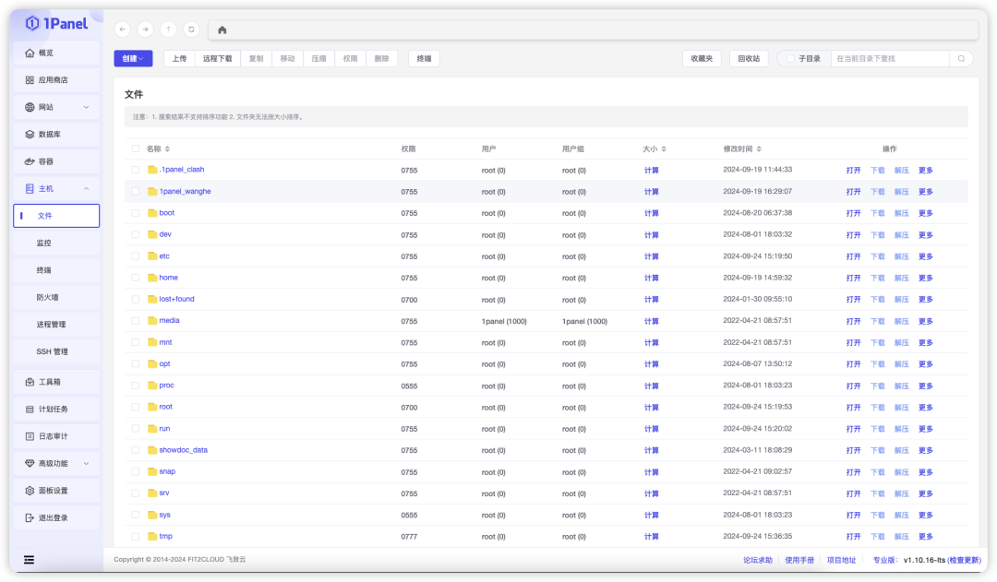997x582 pixels.
Task: Click the current directory search field
Action: click(x=890, y=58)
